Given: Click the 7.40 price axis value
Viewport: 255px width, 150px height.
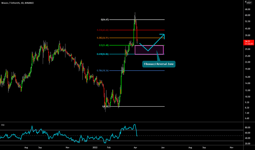Looking at the screenshot, I should click(x=247, y=113).
